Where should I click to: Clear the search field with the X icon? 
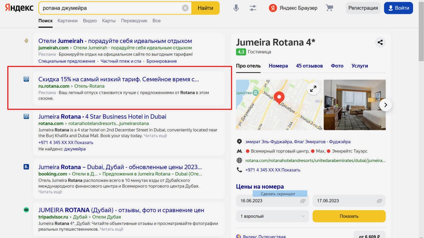[x=185, y=8]
